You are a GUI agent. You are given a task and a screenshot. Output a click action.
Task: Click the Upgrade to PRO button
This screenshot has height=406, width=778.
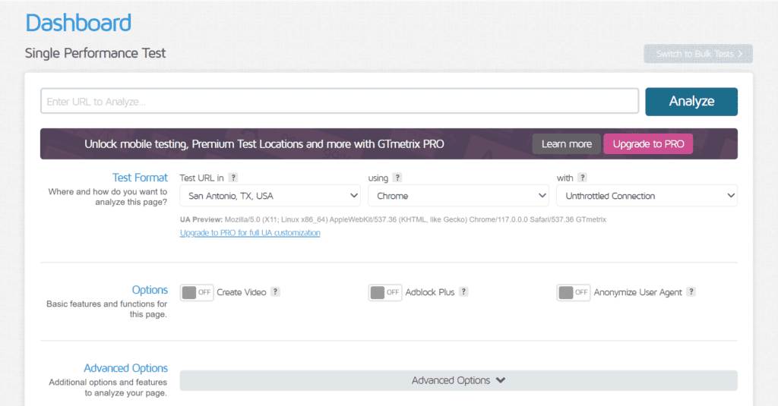[648, 143]
